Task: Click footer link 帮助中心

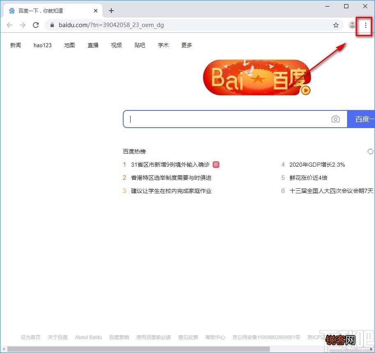Action: pyautogui.click(x=215, y=337)
